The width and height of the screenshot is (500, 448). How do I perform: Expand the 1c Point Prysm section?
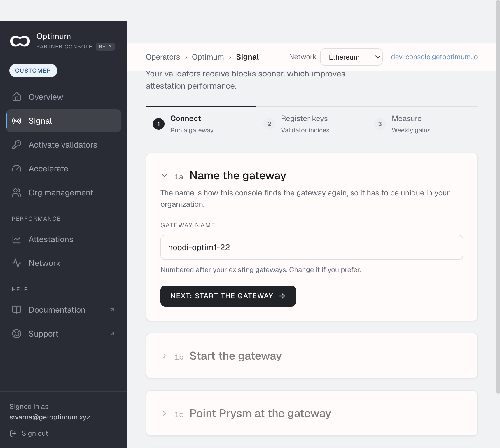165,413
